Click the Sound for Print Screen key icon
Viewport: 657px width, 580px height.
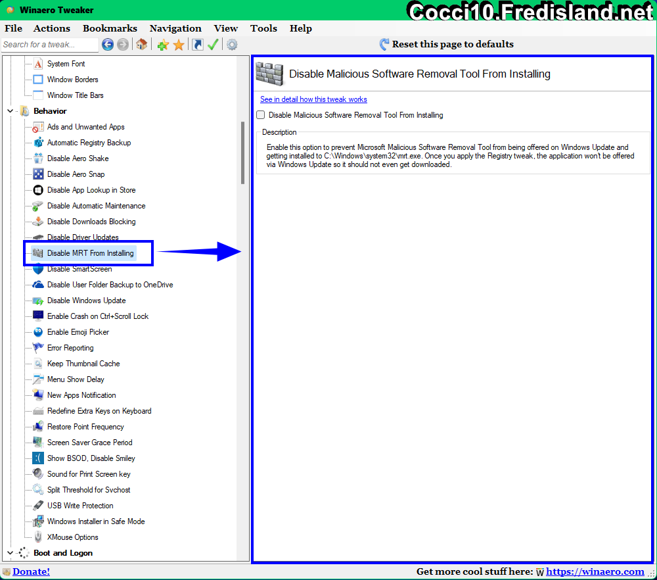pyautogui.click(x=38, y=474)
